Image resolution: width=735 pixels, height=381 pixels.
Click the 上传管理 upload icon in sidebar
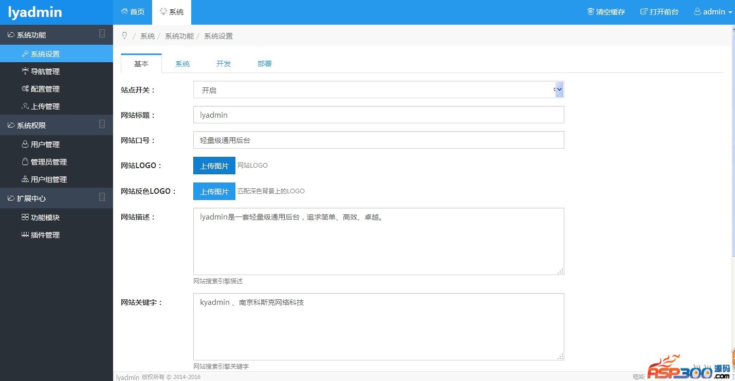[25, 106]
